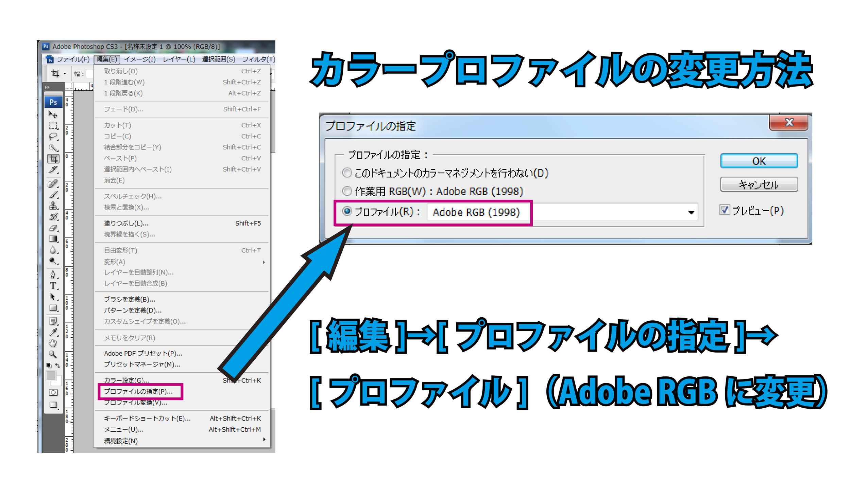This screenshot has width=850, height=499.
Task: Click the キャンセル button
Action: (x=759, y=184)
